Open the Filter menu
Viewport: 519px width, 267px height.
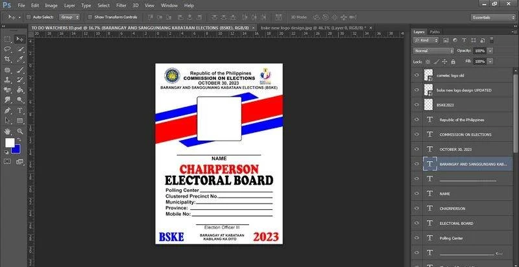121,6
